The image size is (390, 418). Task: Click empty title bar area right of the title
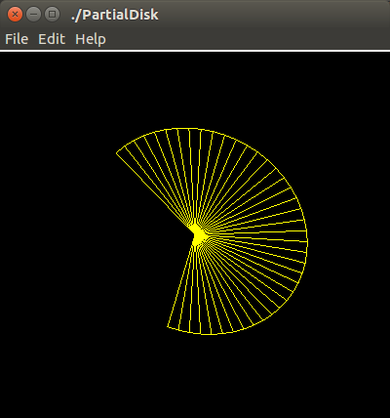click(x=273, y=15)
